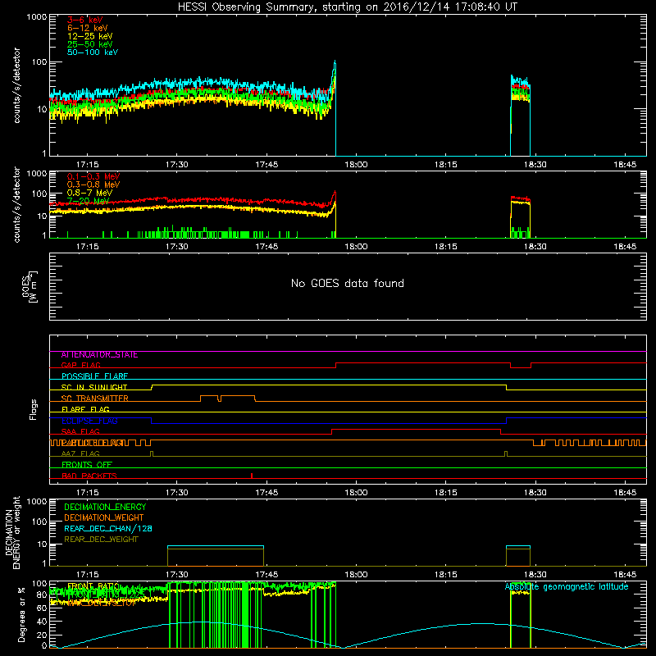
Task: Select the SAA_FLAG label
Action: (80, 431)
